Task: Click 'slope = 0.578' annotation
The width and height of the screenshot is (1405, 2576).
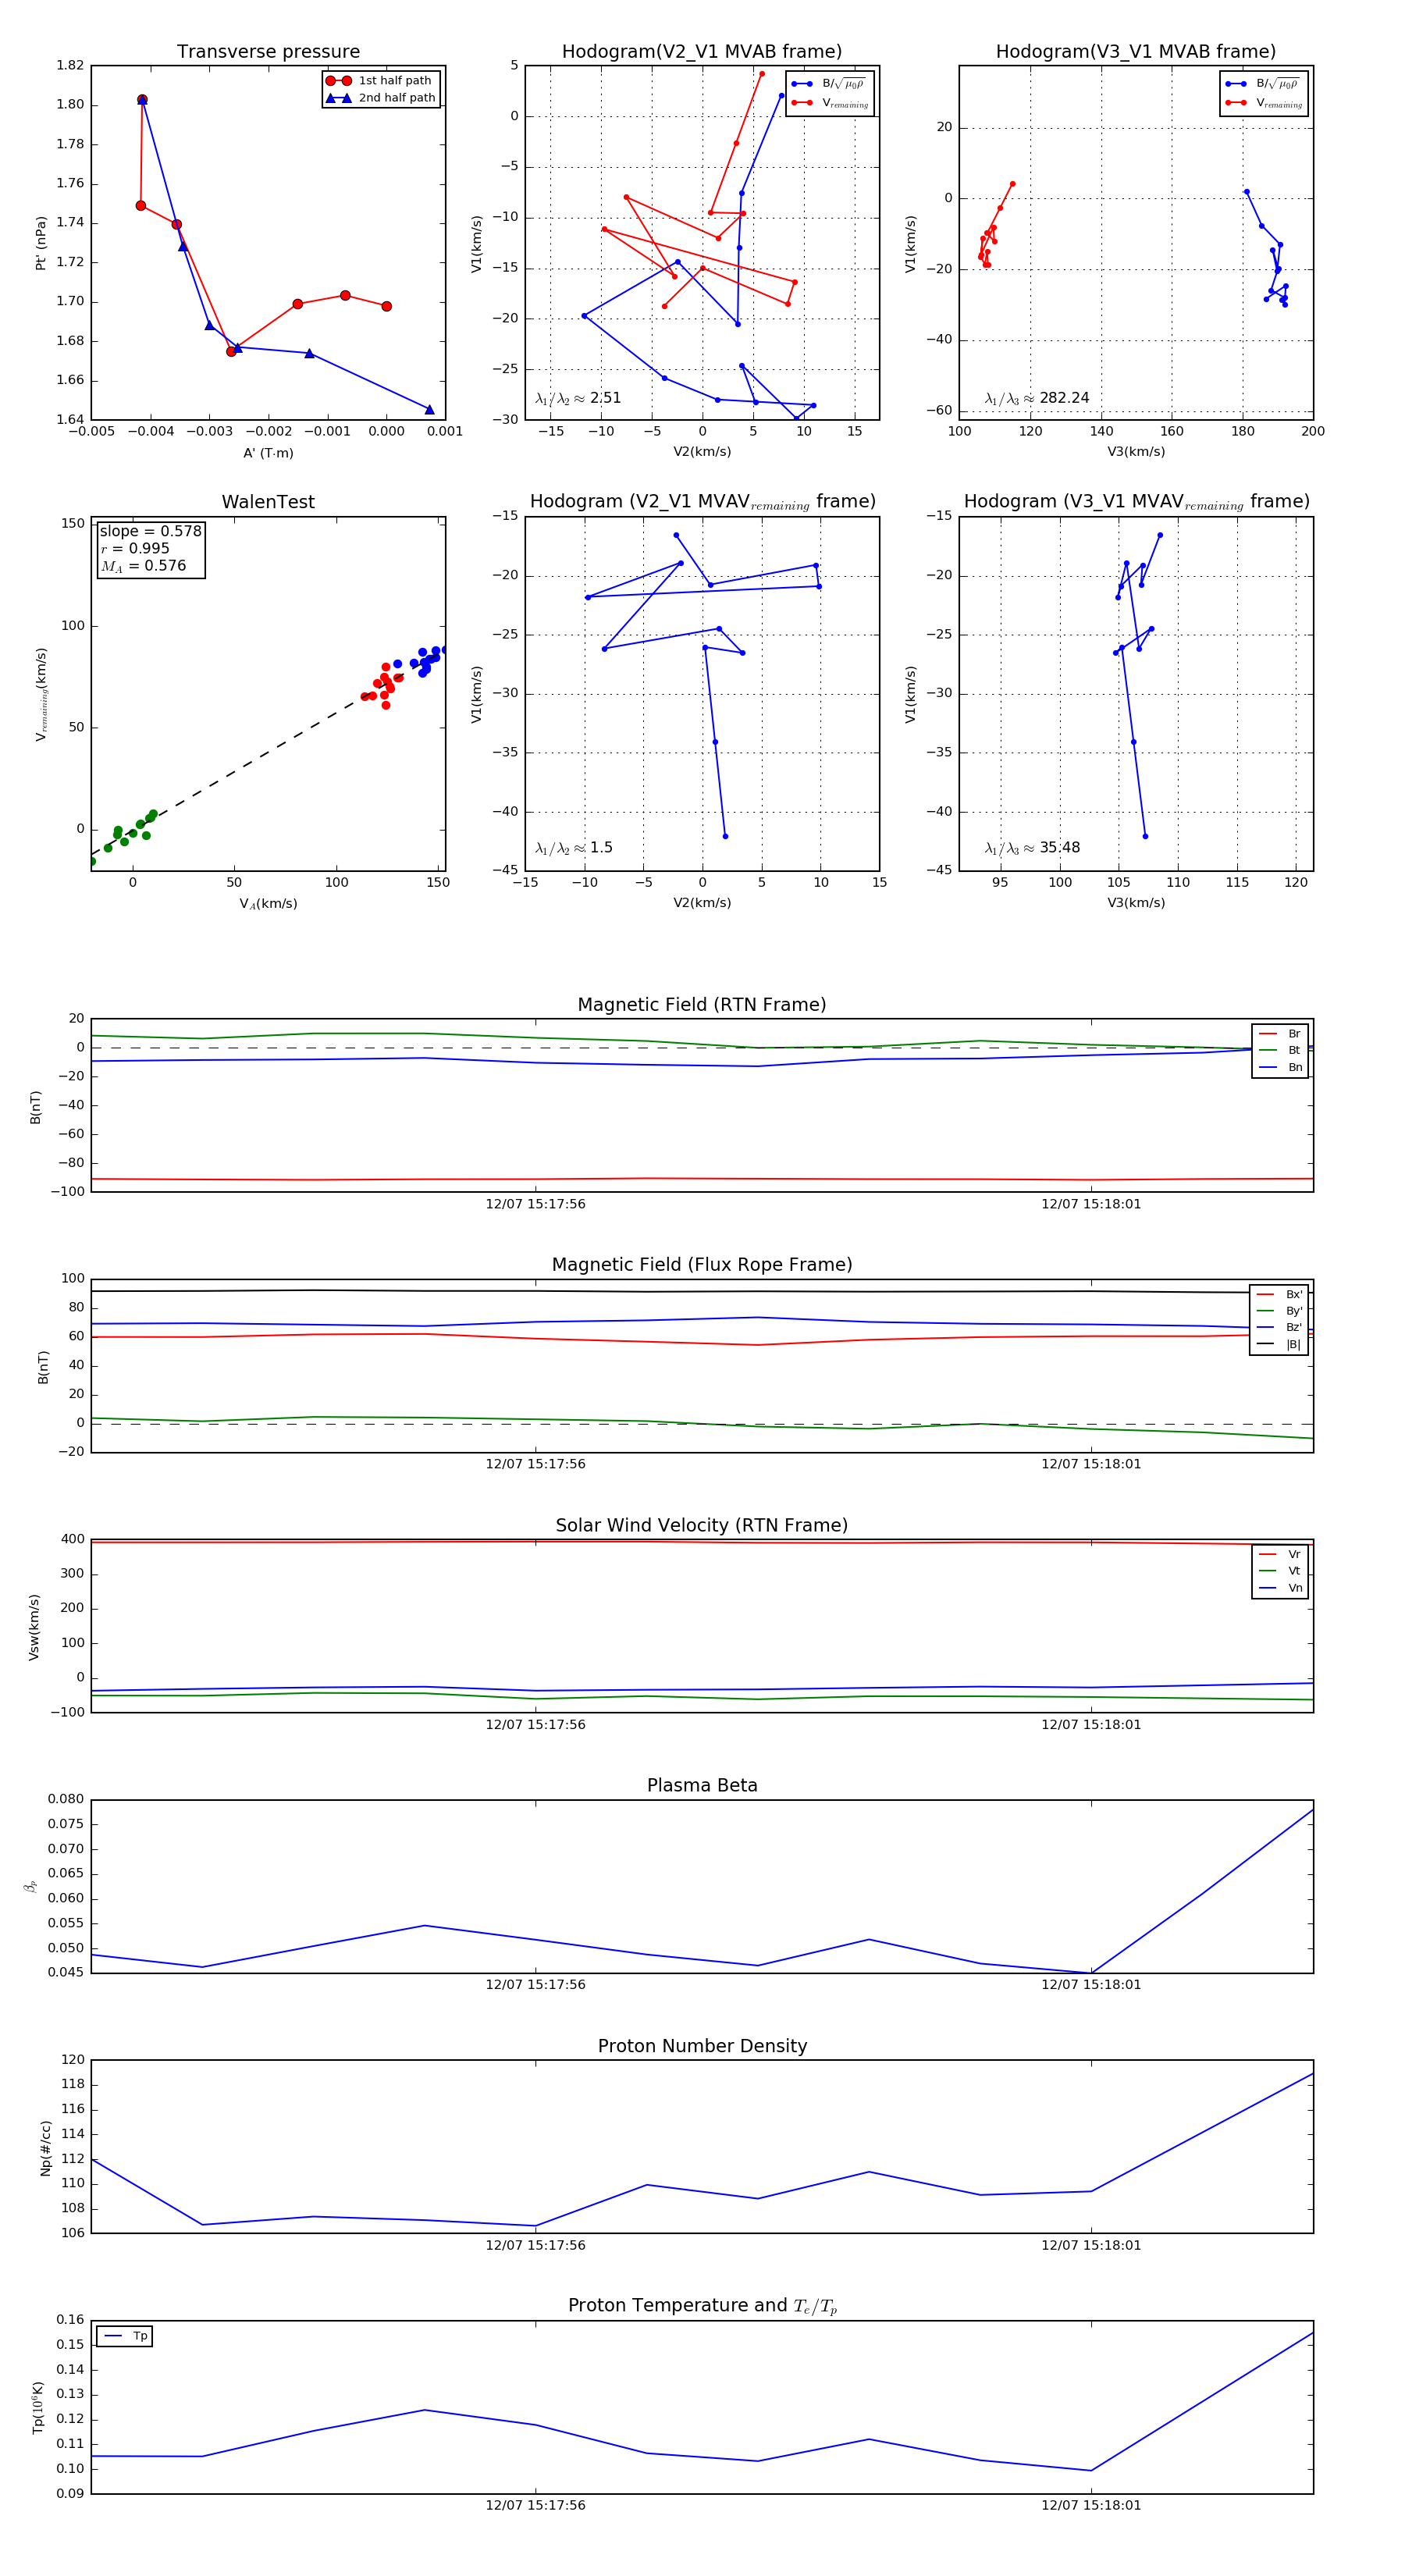Action: 150,531
